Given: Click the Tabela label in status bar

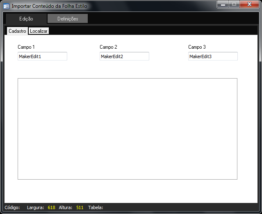Looking at the screenshot, I should (96, 207).
